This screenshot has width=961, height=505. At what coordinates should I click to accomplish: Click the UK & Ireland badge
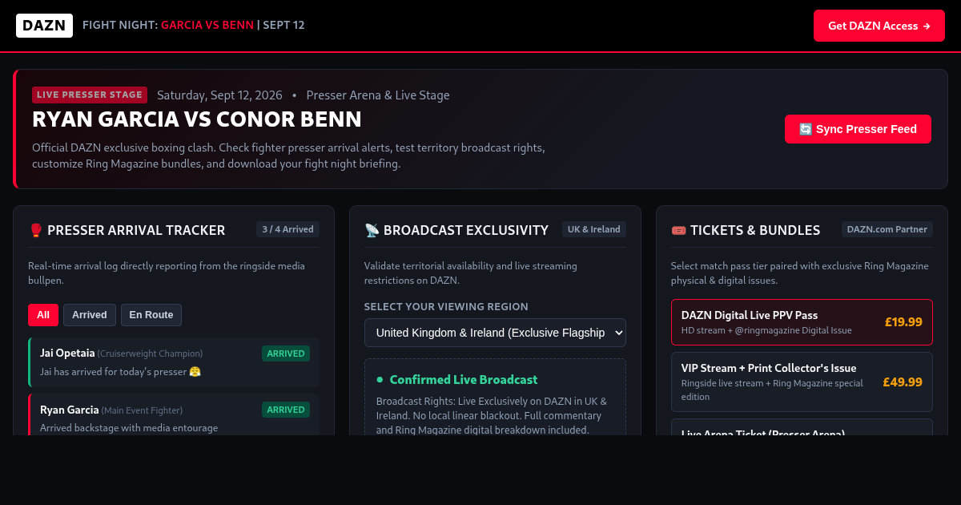(x=594, y=229)
